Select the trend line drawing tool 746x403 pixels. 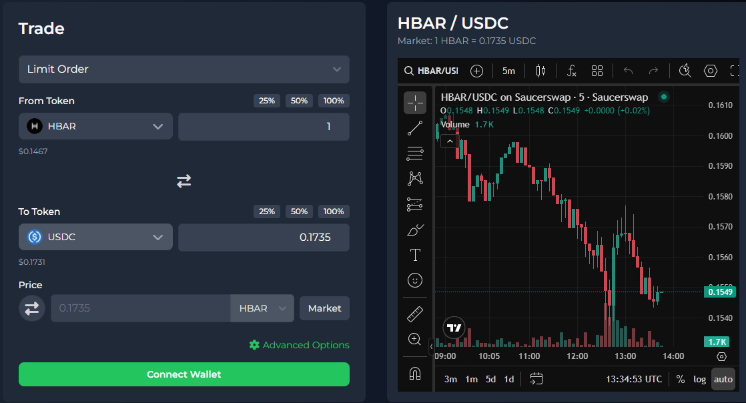click(414, 128)
